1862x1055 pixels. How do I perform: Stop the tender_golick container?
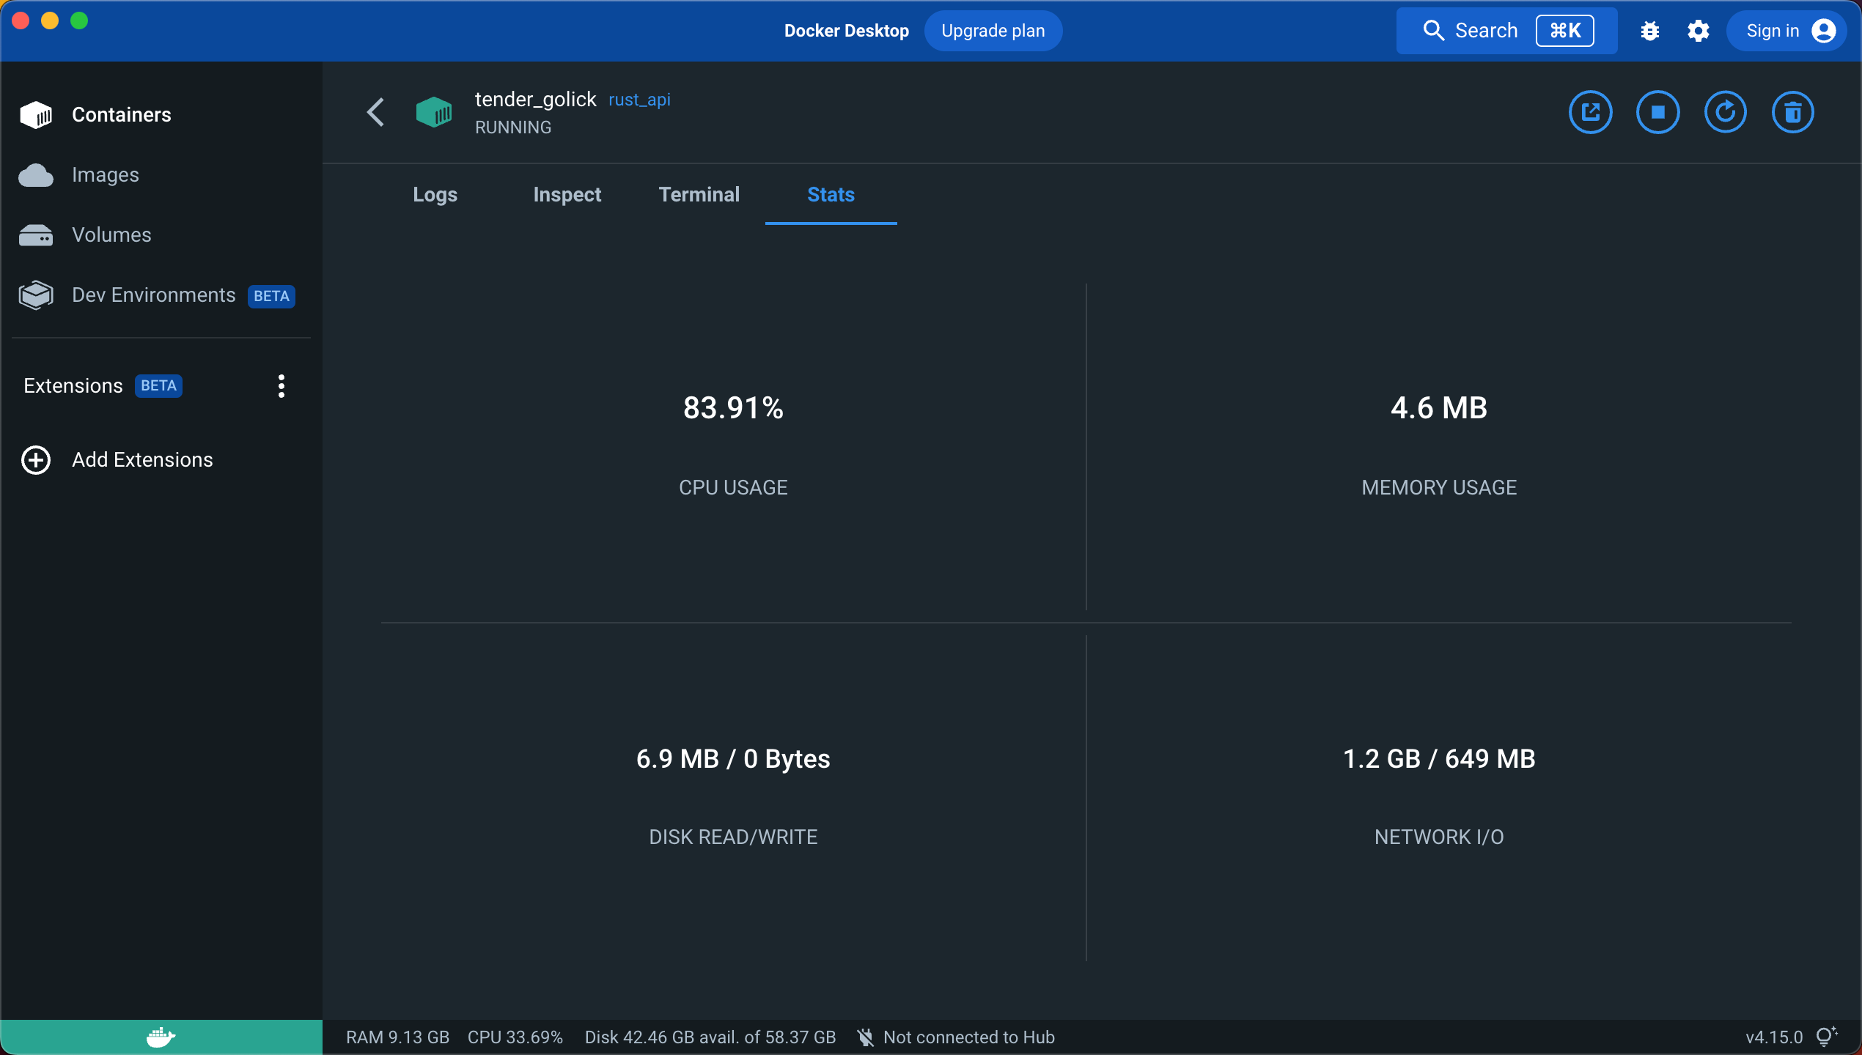point(1657,112)
